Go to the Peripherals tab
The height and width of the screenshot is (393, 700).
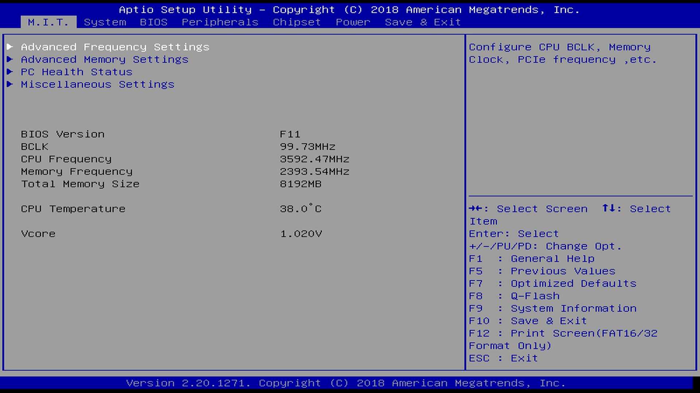tap(220, 22)
